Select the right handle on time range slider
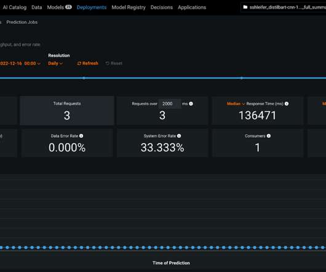Screen dimensions: 326x272 click(x=241, y=78)
